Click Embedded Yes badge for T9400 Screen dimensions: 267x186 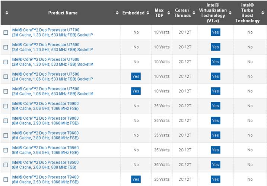click(x=136, y=179)
